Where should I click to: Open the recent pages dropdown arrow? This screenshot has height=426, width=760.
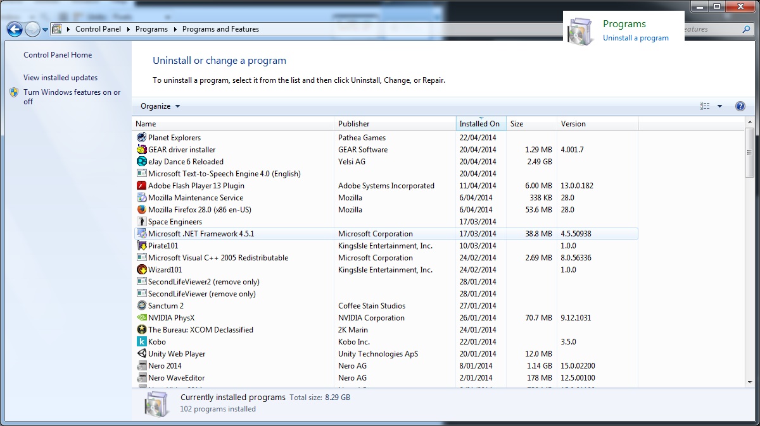tap(46, 29)
